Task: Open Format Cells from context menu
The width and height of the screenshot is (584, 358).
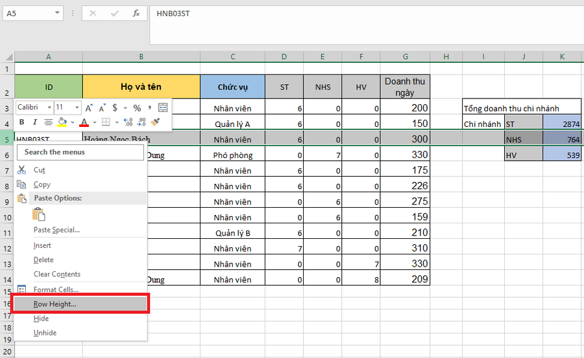Action: click(80, 289)
